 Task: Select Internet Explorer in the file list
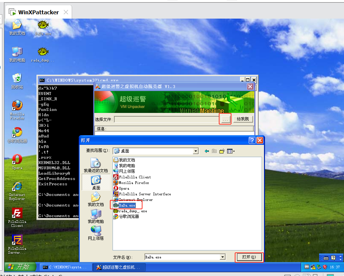click(x=133, y=200)
